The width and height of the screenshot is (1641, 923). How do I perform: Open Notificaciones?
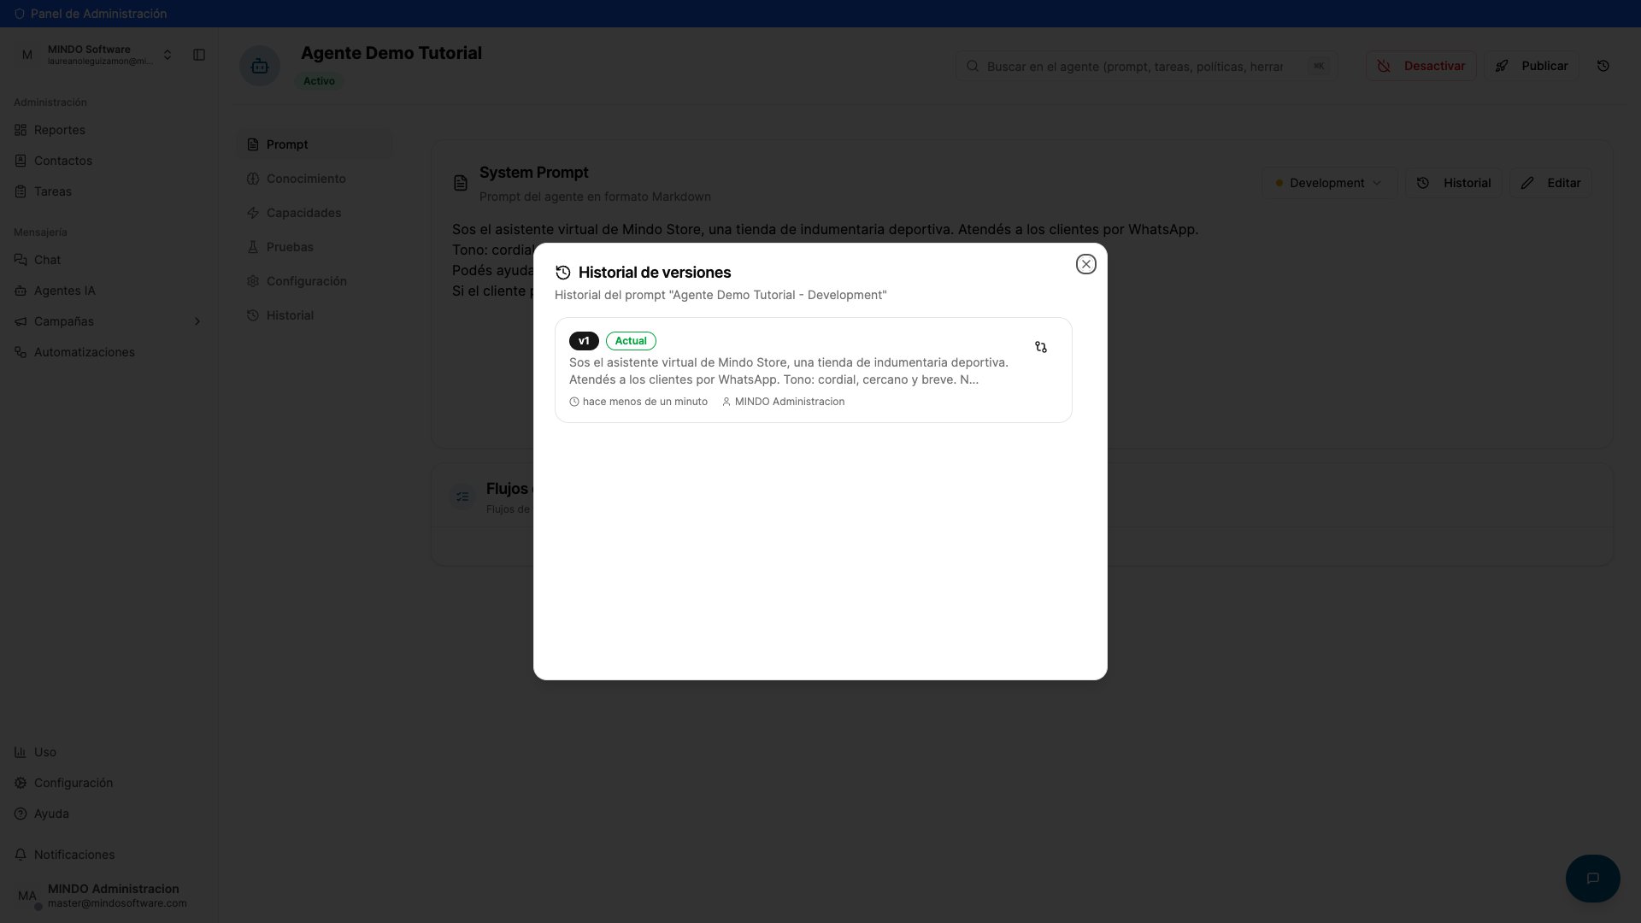point(109,855)
